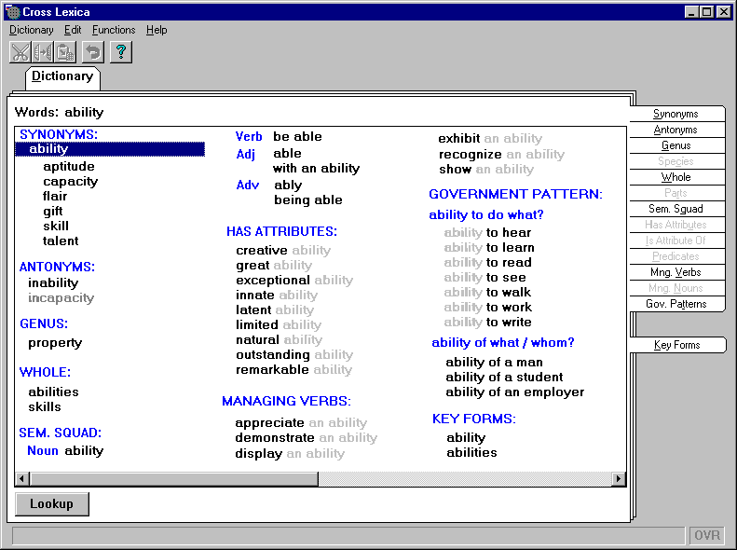The image size is (737, 550).
Task: Open the Dictionary menu
Action: click(31, 30)
